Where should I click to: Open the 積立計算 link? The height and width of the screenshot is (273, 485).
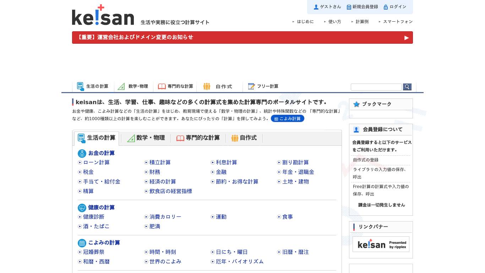point(160,162)
